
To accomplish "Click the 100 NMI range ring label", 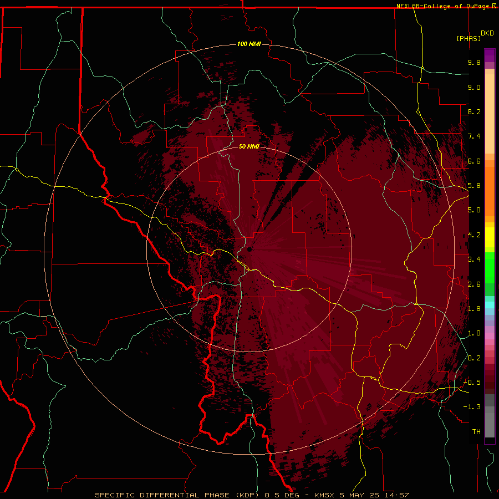I will coord(249,44).
